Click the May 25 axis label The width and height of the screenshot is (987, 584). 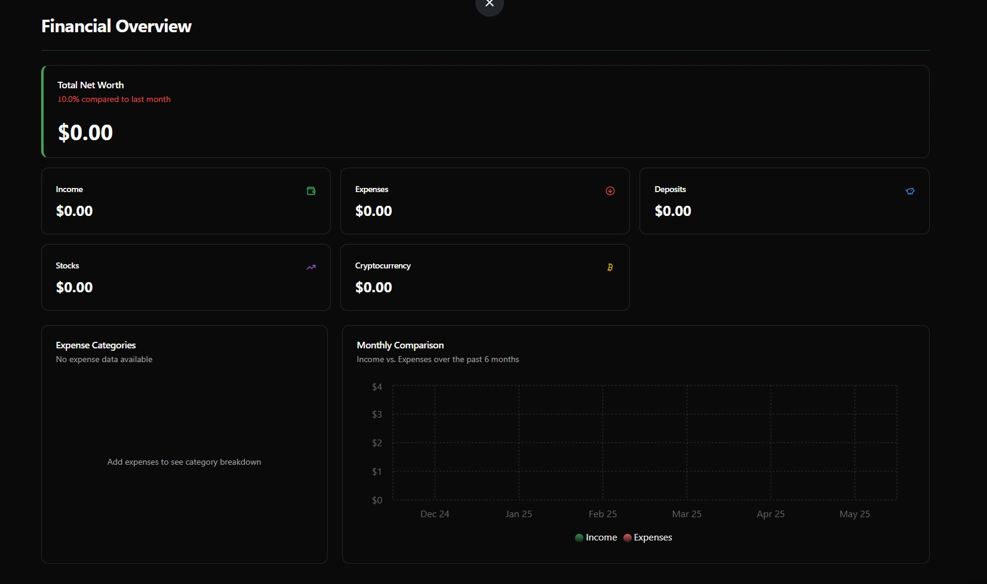pos(855,514)
